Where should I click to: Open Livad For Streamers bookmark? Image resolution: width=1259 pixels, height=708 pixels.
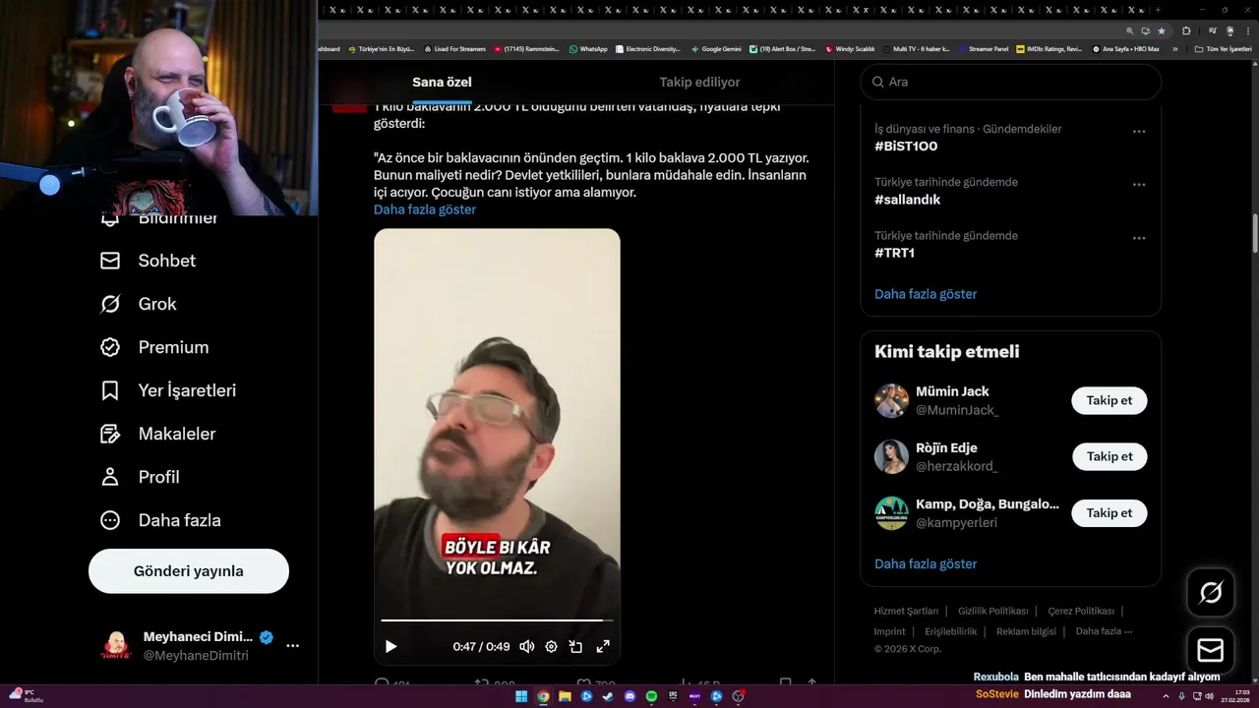pyautogui.click(x=454, y=48)
